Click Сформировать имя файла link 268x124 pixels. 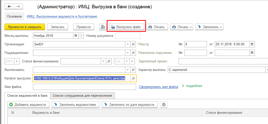click(158, 87)
